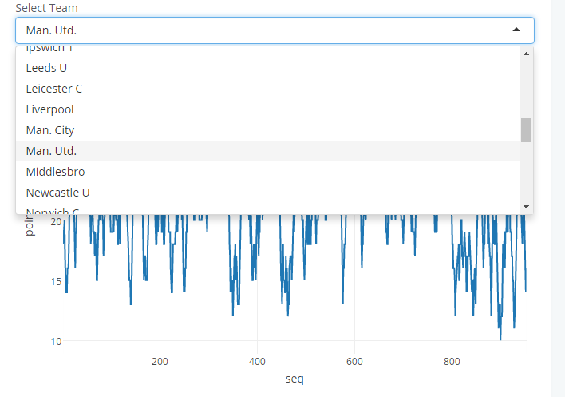This screenshot has width=565, height=397.
Task: Click the dropdown list scrollbar thumb
Action: [526, 130]
